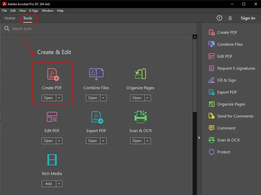261x195 pixels.
Task: Click Open under Create PDF
Action: [x=49, y=98]
